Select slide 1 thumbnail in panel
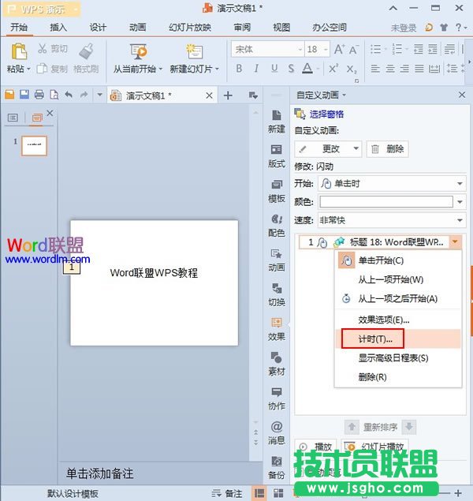 click(33, 145)
